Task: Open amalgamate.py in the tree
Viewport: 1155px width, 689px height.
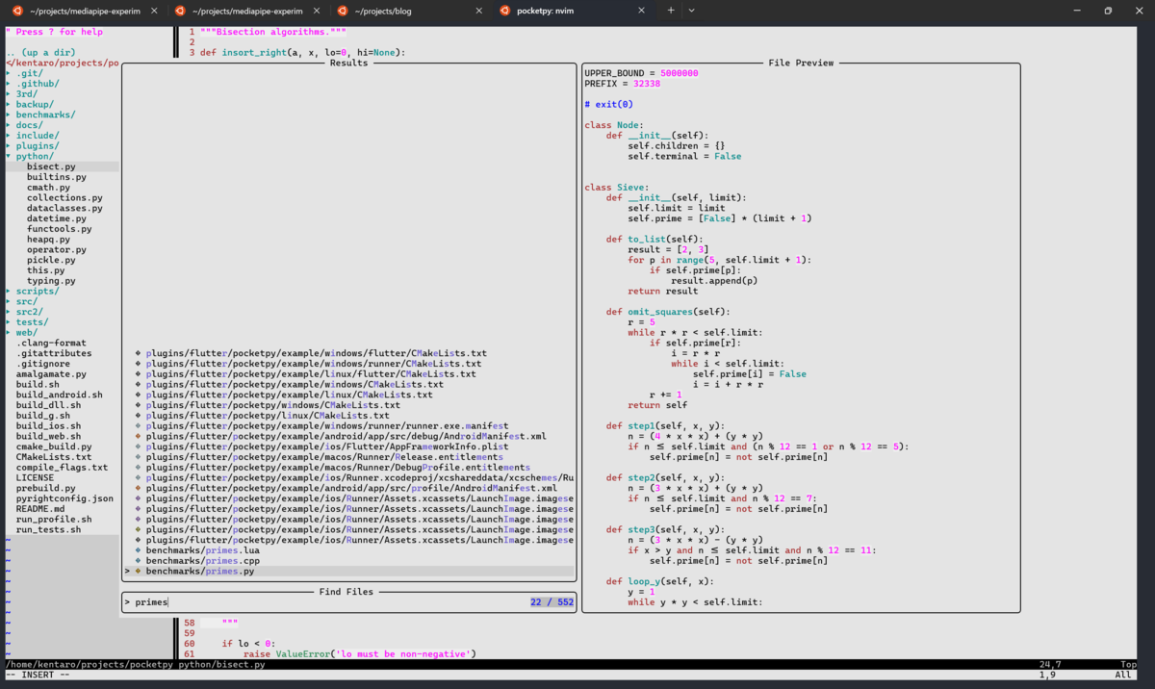Action: (x=51, y=373)
